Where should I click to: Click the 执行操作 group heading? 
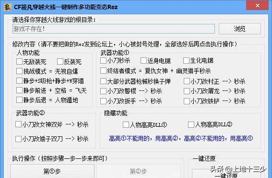pyautogui.click(x=60, y=158)
